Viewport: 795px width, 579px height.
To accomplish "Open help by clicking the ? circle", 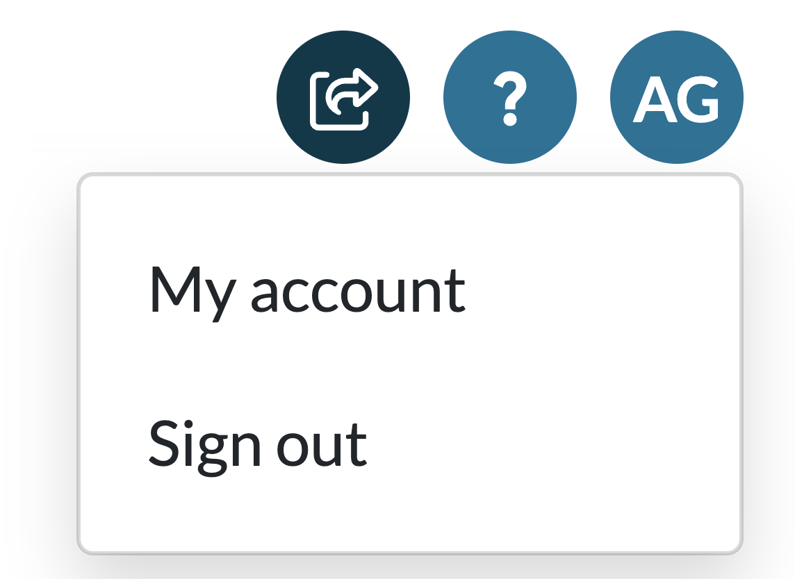I will click(x=511, y=97).
